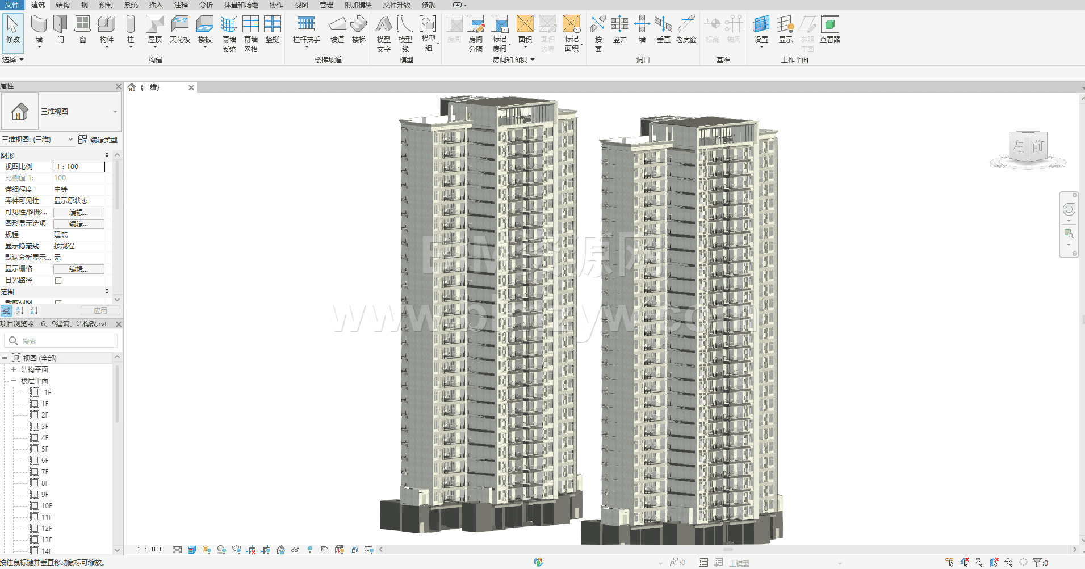Choose the Ceiling (天花板) tool
The width and height of the screenshot is (1085, 569).
tap(179, 29)
